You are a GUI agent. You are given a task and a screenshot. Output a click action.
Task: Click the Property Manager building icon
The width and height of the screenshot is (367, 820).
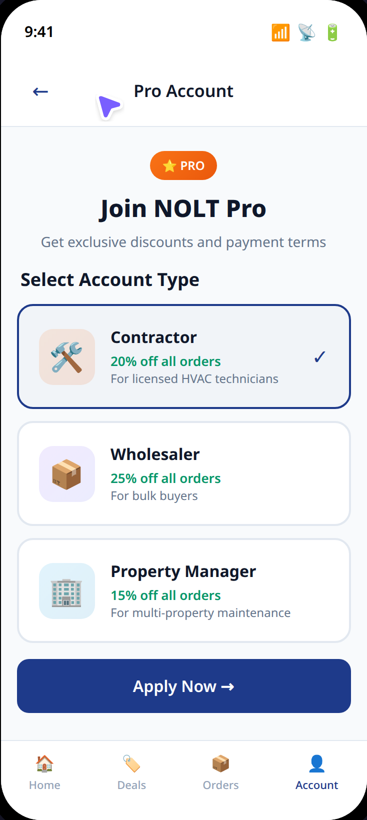[66, 590]
